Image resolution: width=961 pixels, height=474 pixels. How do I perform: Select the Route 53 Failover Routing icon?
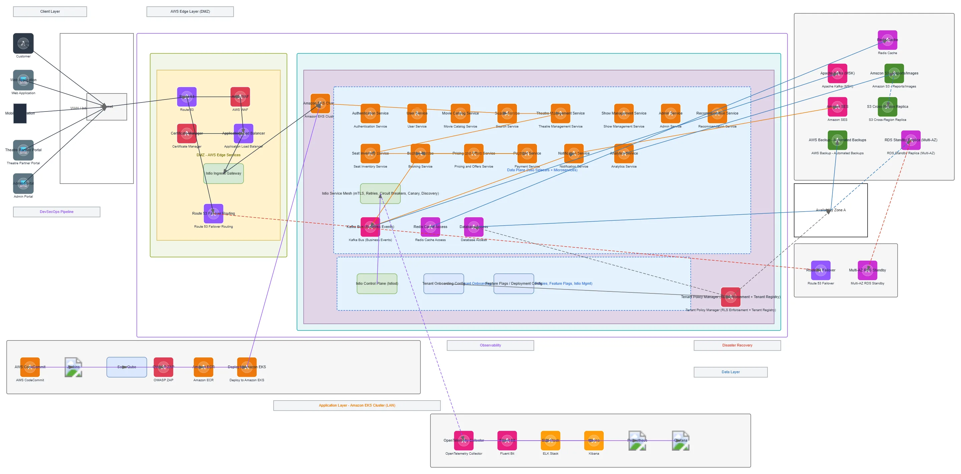(x=214, y=214)
